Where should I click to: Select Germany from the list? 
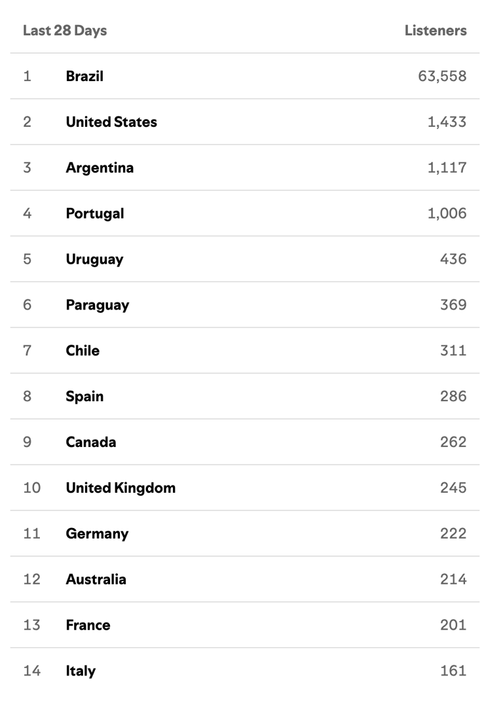97,534
